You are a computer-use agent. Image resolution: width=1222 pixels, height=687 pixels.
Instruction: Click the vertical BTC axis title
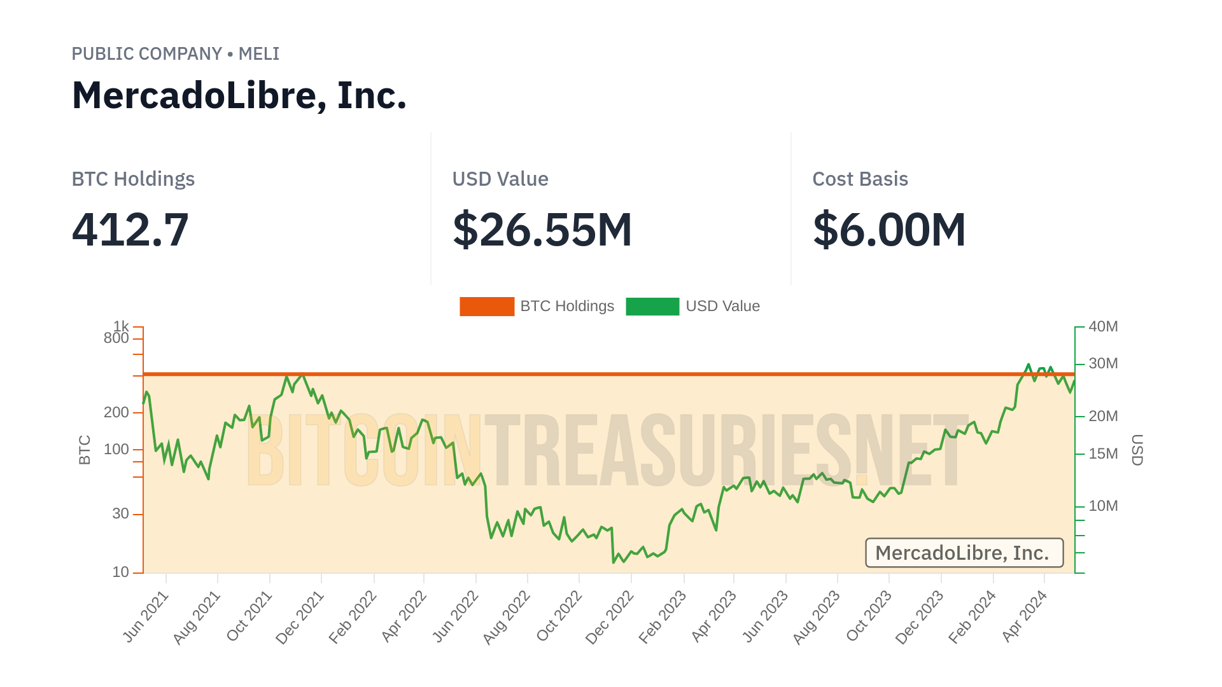click(85, 450)
